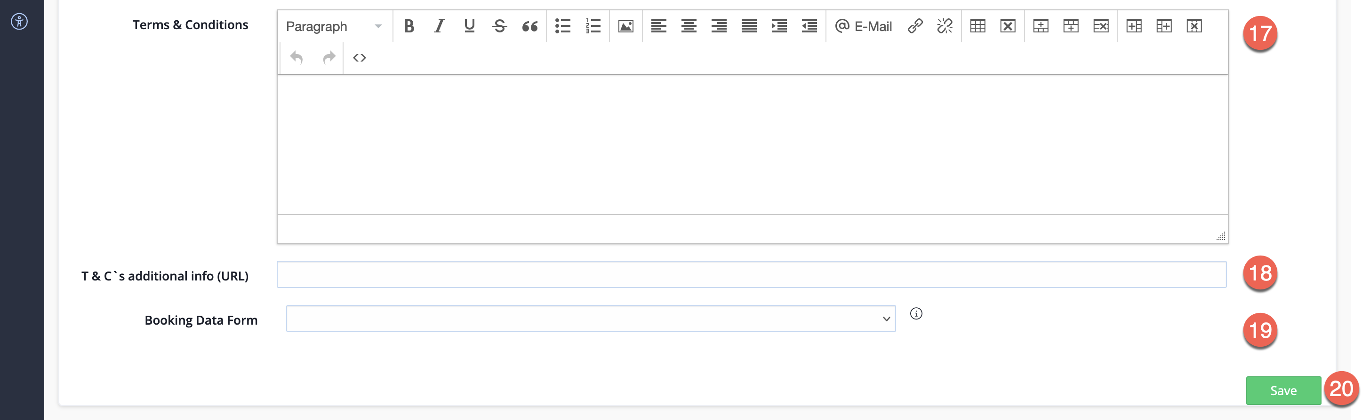Viewport: 1362px width, 420px height.
Task: Insert an image into Terms & Conditions
Action: 625,26
